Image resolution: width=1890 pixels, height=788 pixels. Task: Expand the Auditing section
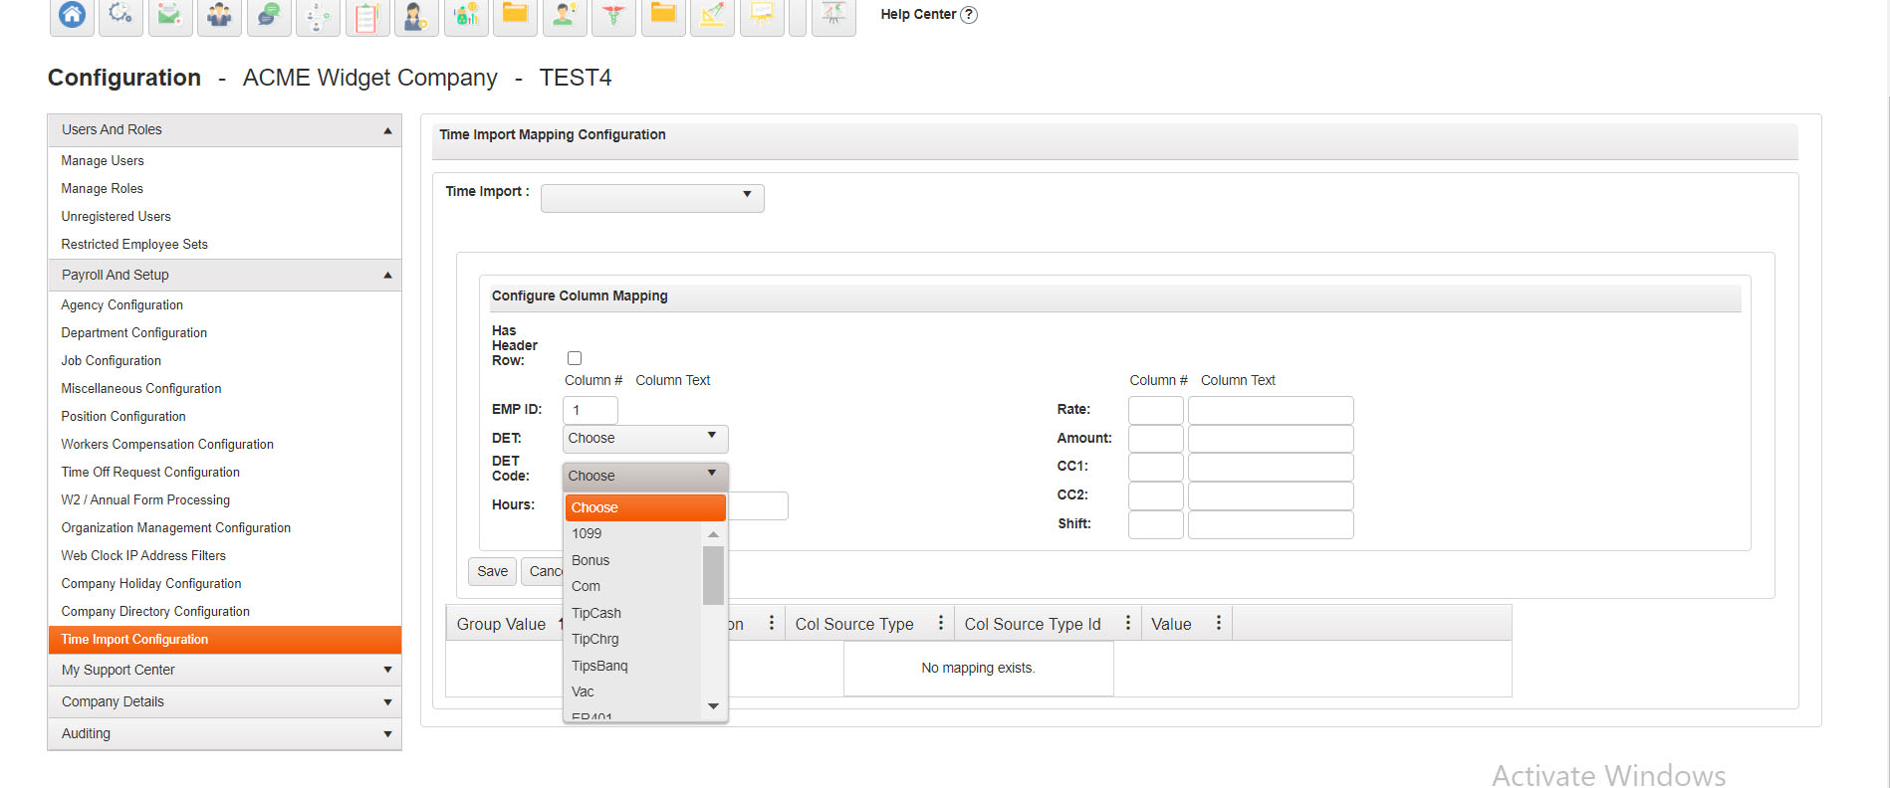224,734
